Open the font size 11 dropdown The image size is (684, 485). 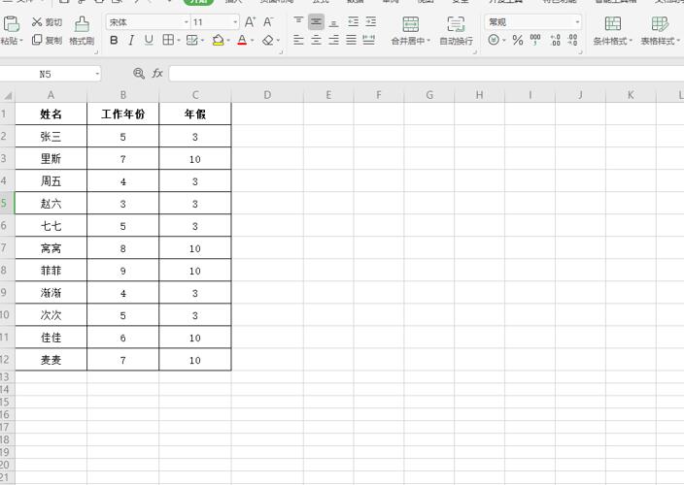pos(235,21)
